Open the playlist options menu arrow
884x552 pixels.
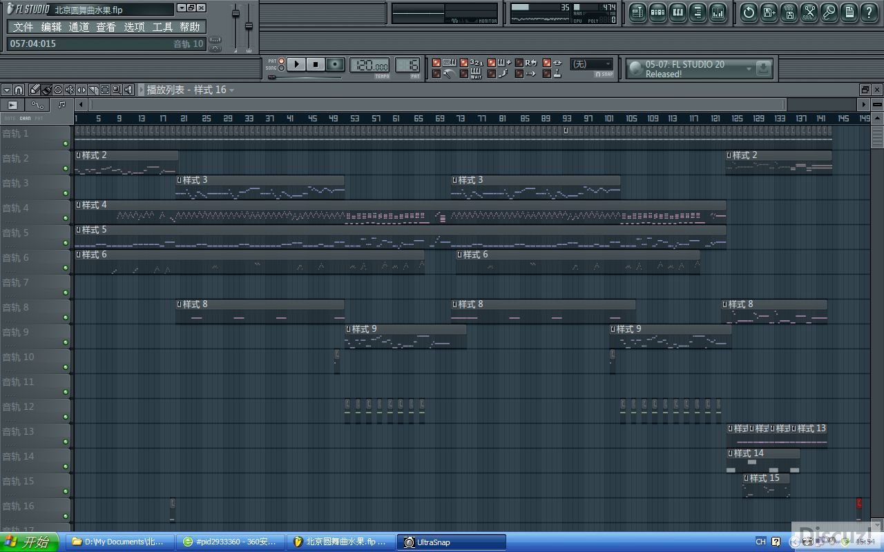click(7, 90)
